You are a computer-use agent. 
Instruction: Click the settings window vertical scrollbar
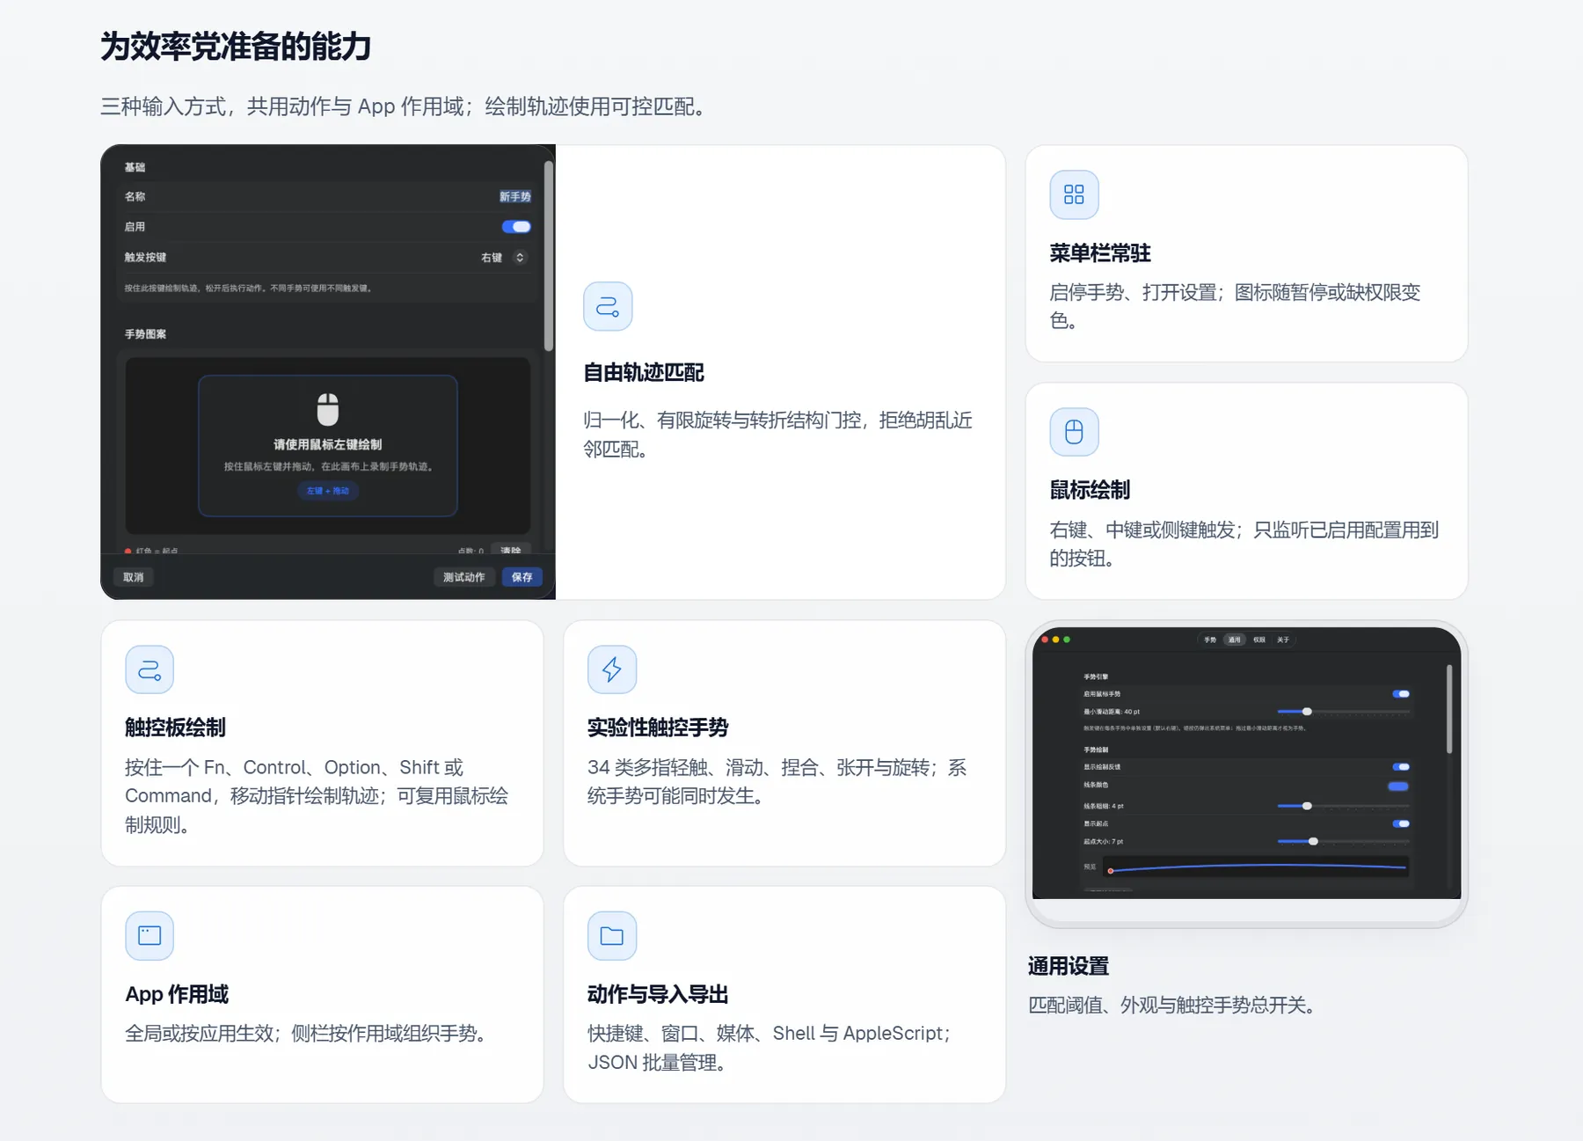(1449, 709)
